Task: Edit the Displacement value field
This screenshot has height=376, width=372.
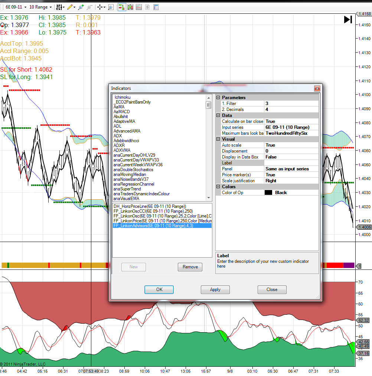Action: pos(291,151)
